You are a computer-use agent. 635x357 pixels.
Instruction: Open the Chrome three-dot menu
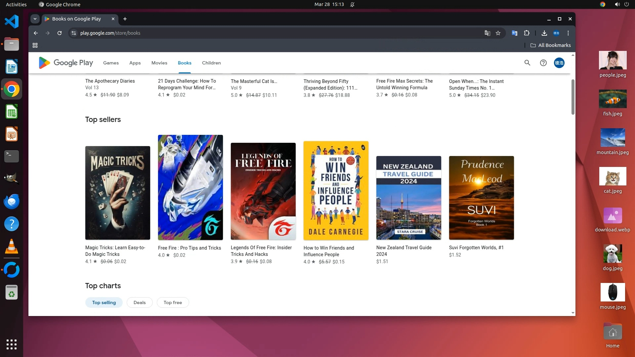pos(568,33)
